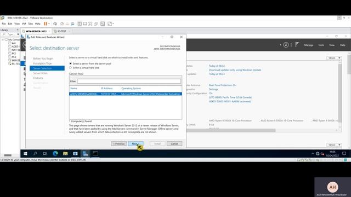
Task: Switch to Unity mode icon
Action: 96,24
